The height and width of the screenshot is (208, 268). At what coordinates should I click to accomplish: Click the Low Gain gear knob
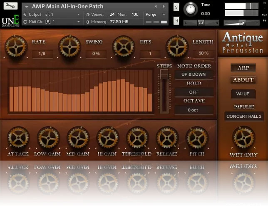click(48, 137)
